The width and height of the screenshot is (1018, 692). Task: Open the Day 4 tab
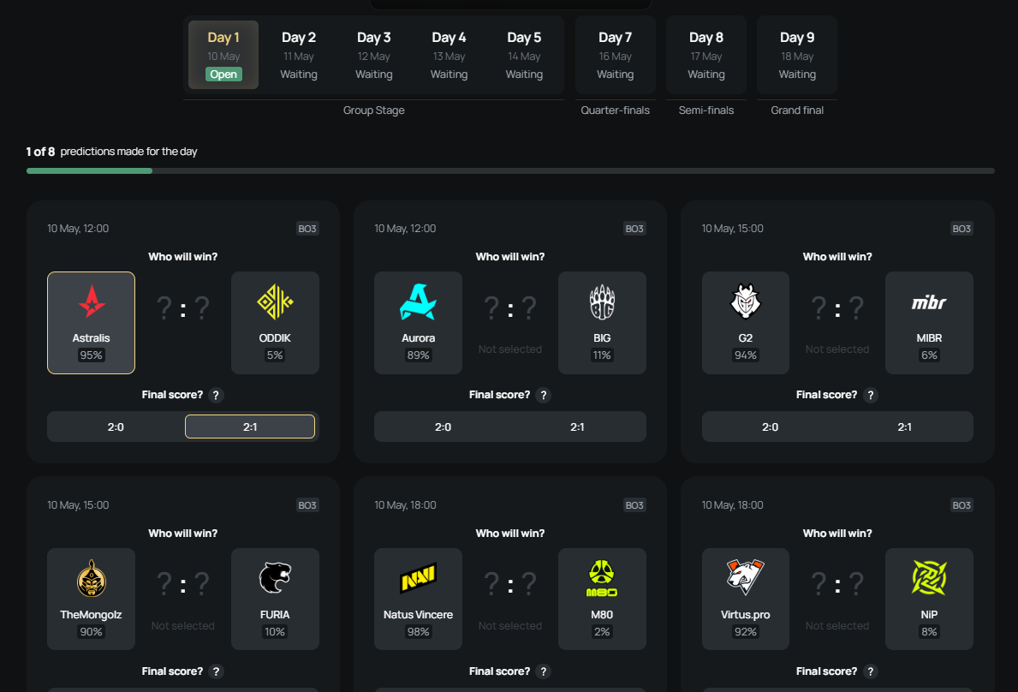click(x=449, y=55)
